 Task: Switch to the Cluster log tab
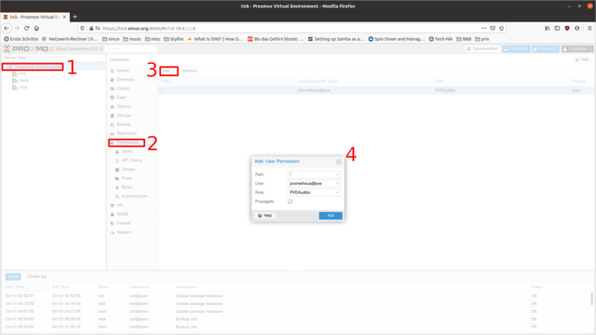(x=37, y=276)
